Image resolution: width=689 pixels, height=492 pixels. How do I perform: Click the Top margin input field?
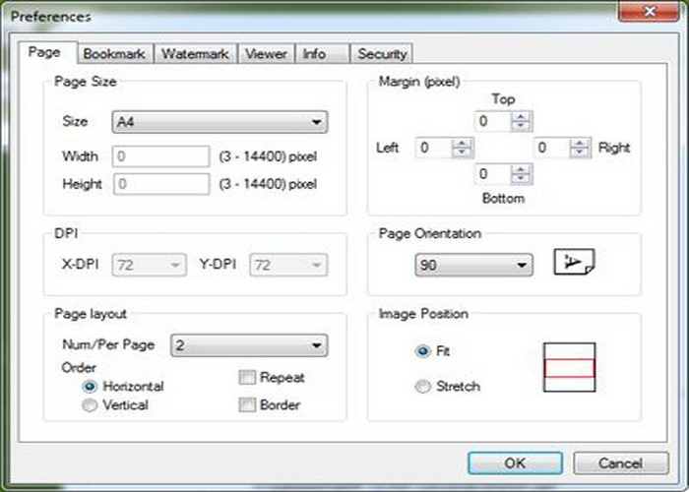tap(493, 121)
